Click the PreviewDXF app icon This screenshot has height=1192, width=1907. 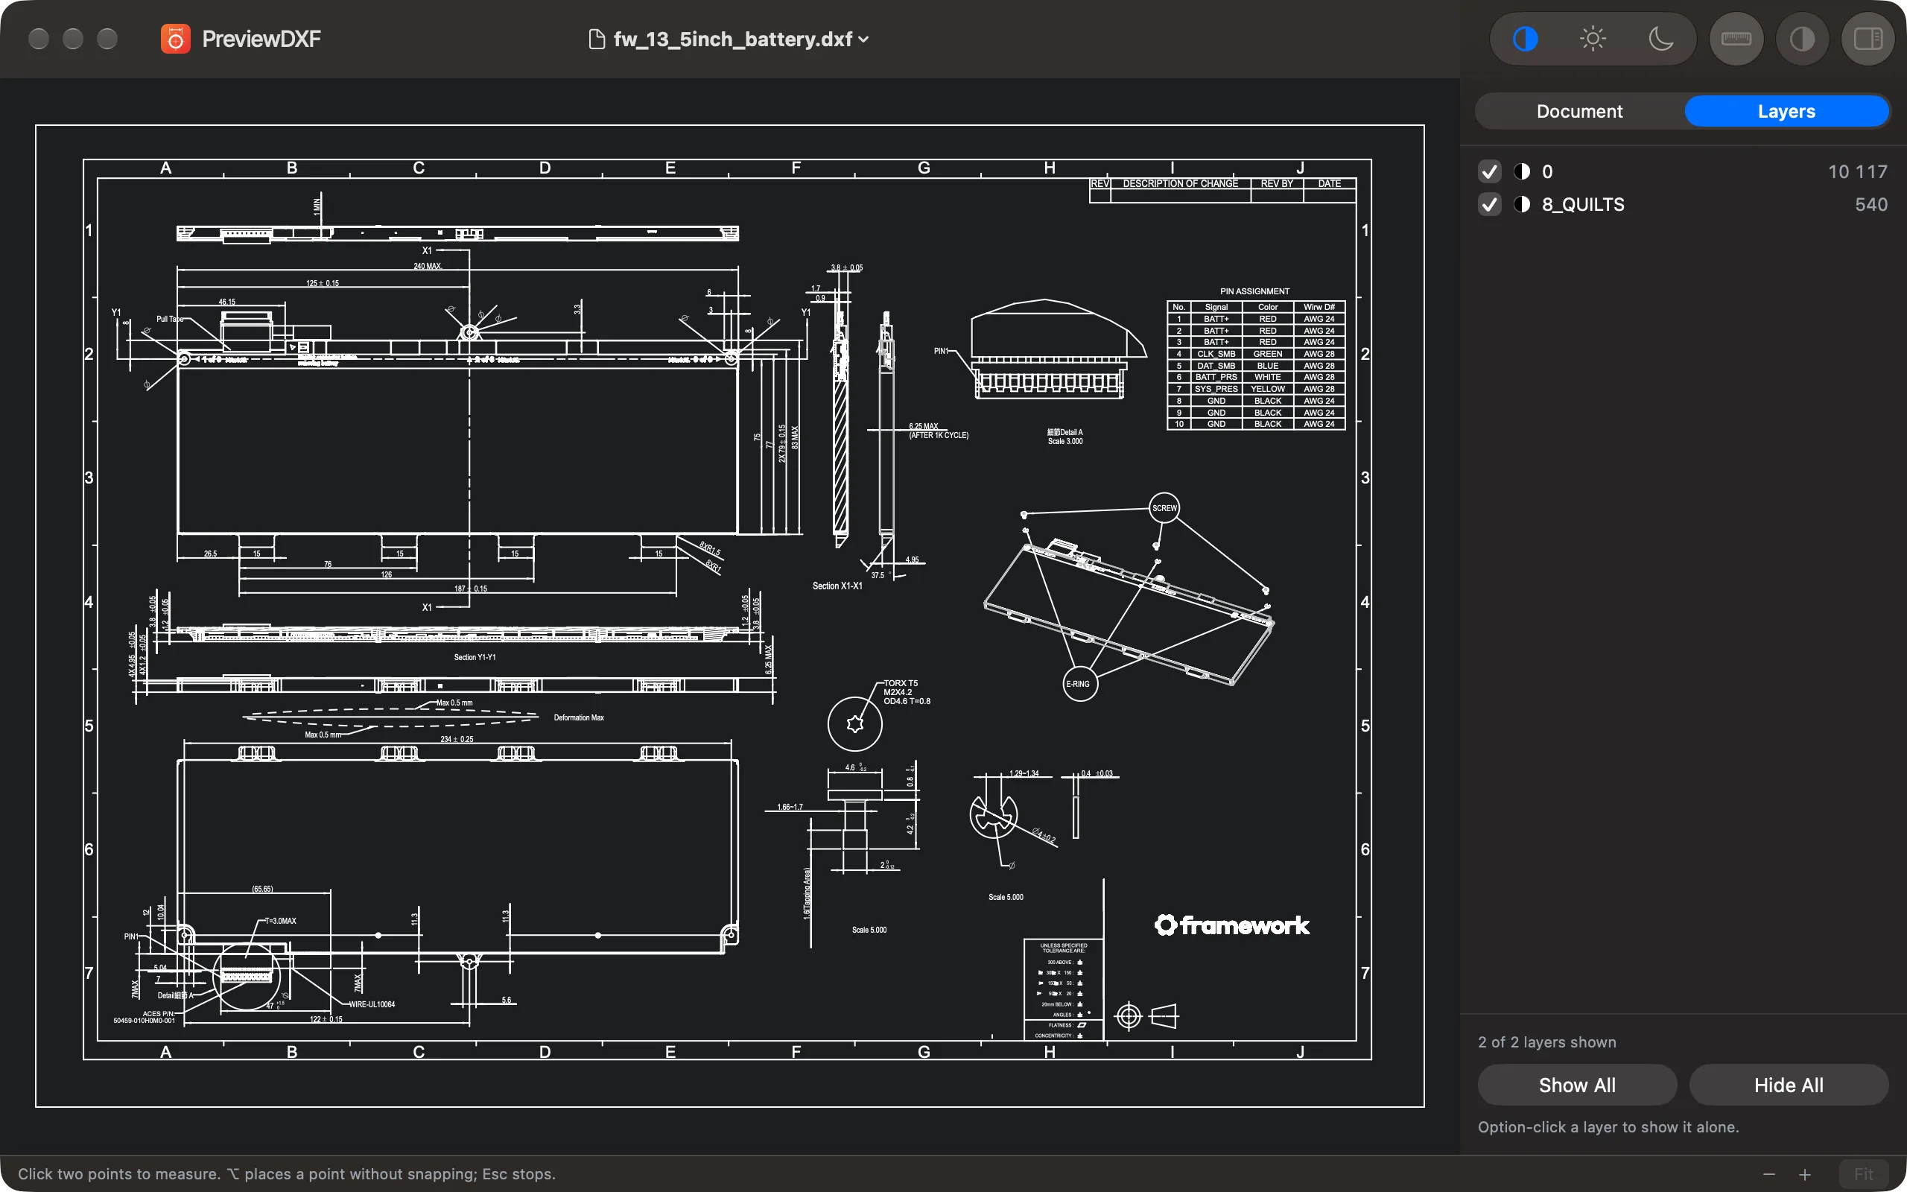(x=175, y=39)
